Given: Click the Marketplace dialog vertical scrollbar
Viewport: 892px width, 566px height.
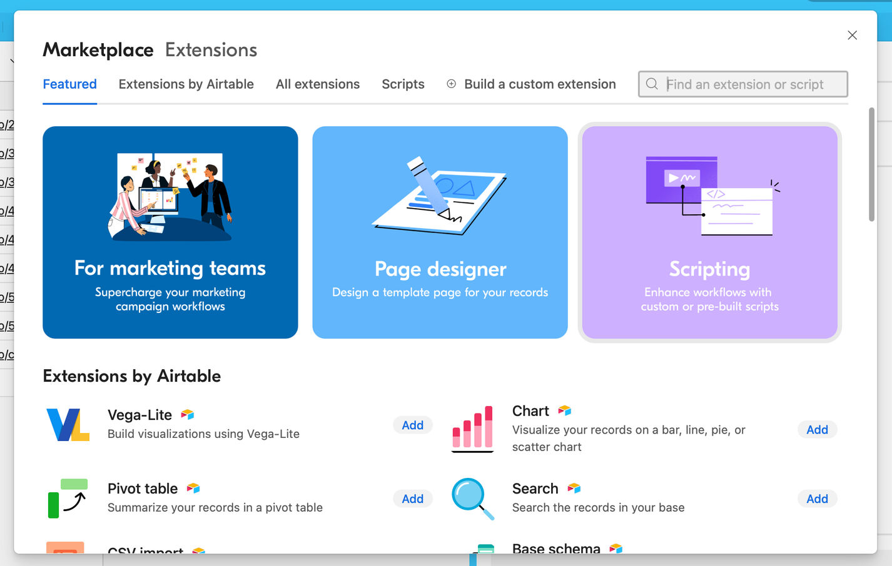Looking at the screenshot, I should point(871,164).
